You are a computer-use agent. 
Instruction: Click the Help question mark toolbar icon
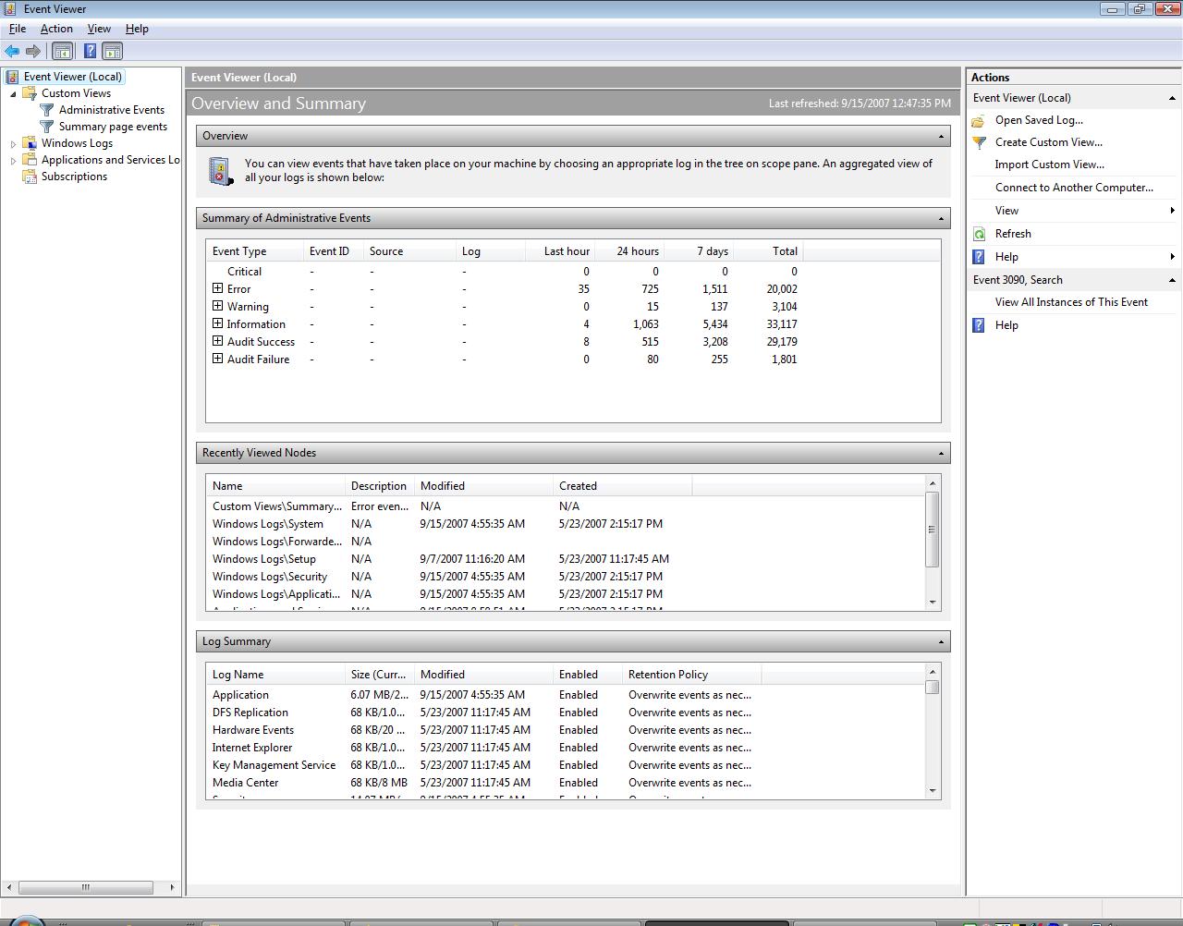(x=89, y=51)
